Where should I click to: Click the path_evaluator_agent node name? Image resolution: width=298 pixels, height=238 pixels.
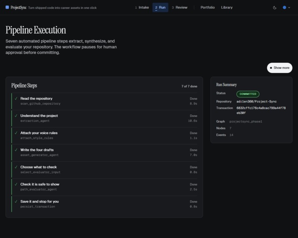pos(38,189)
